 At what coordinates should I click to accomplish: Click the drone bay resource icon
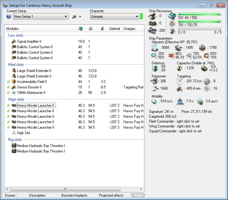coord(173,30)
